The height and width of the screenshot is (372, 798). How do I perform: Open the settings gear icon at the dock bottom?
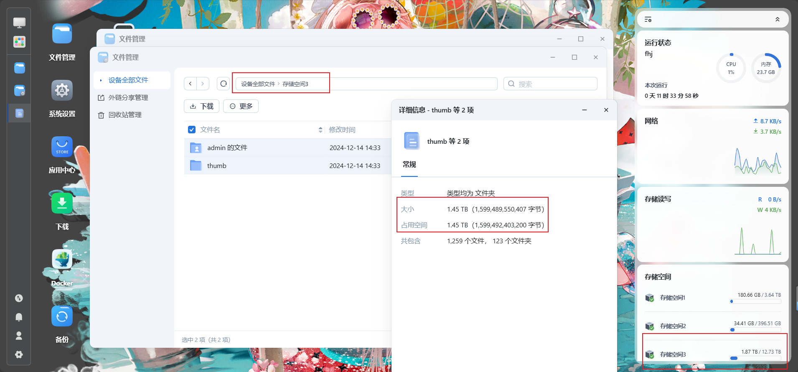tap(19, 354)
